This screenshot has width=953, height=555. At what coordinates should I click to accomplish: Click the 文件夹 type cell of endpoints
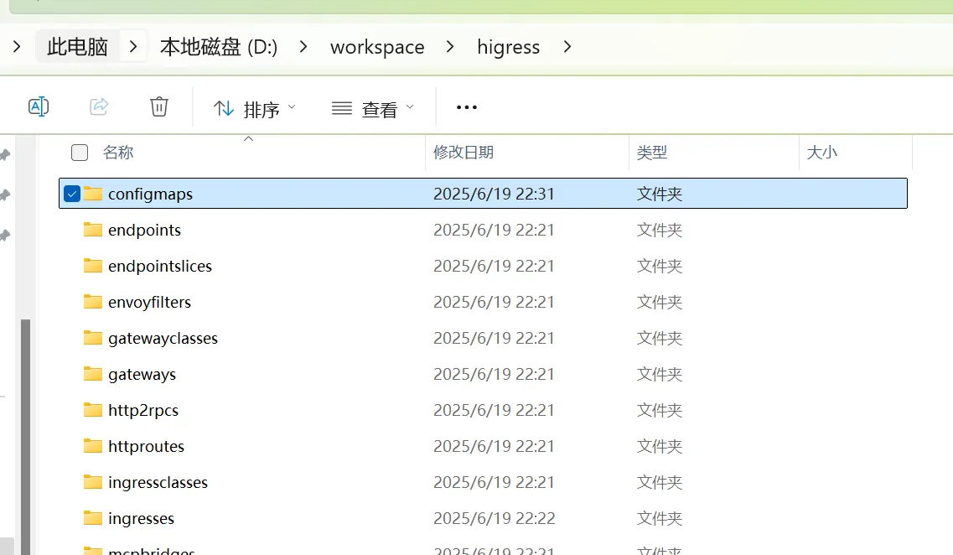660,230
